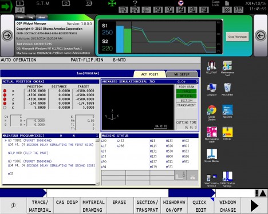Image resolution: width=268 pixels, height=214 pixels.
Task: Toggle the green TRACE option
Action: point(187,92)
